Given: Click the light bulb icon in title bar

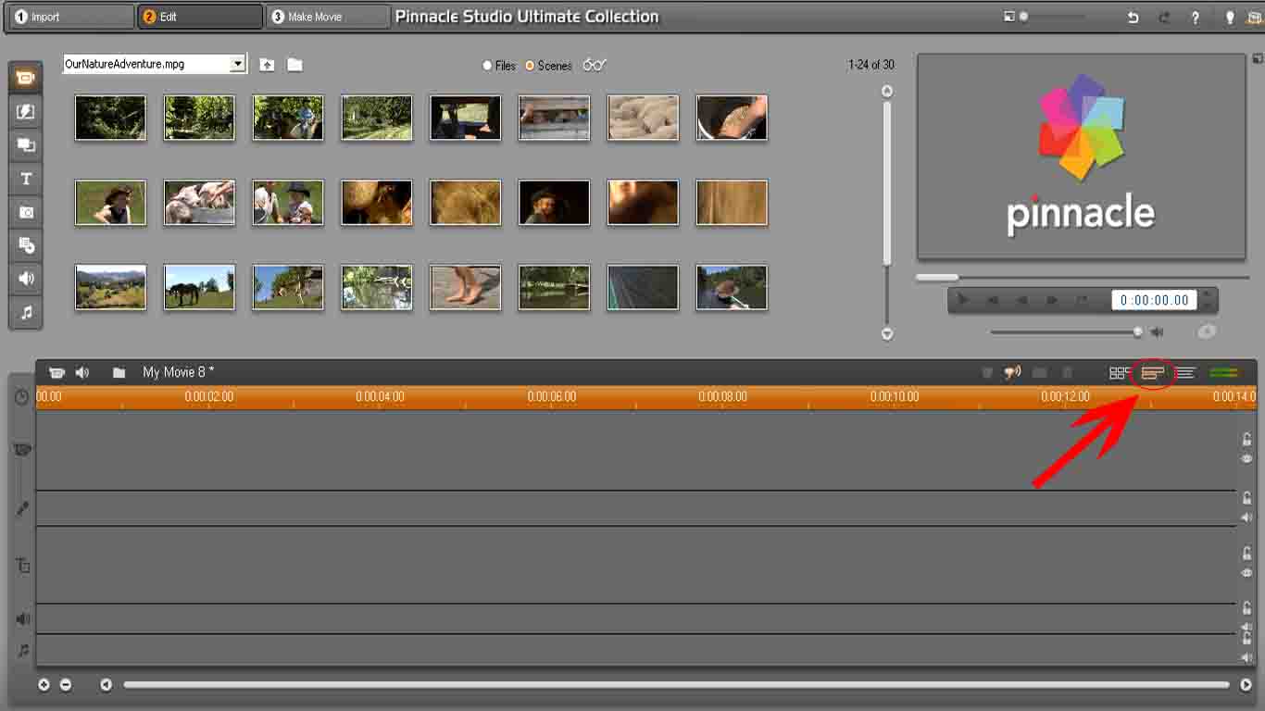Looking at the screenshot, I should (1230, 18).
